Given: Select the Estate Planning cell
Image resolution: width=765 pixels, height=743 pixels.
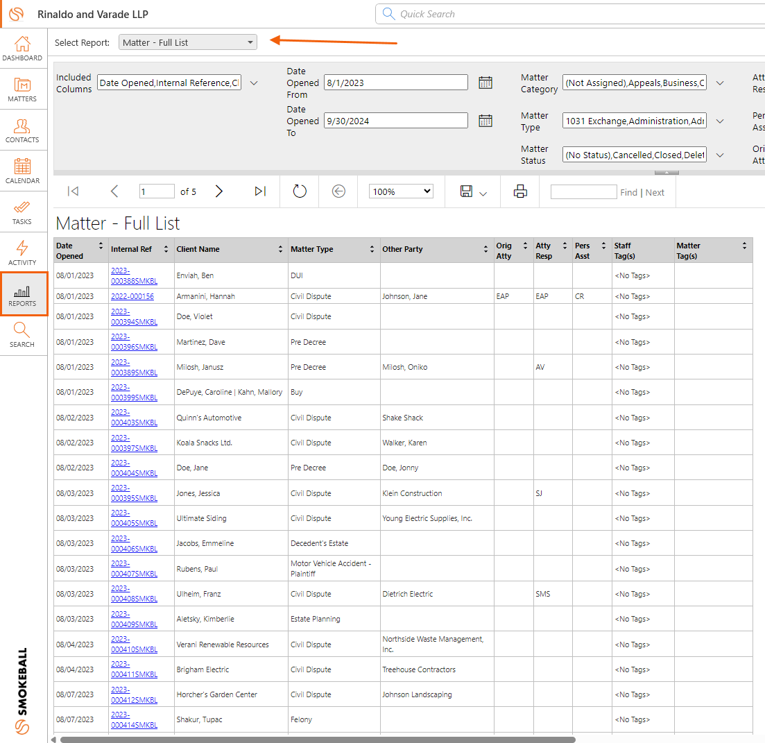Looking at the screenshot, I should tap(315, 619).
